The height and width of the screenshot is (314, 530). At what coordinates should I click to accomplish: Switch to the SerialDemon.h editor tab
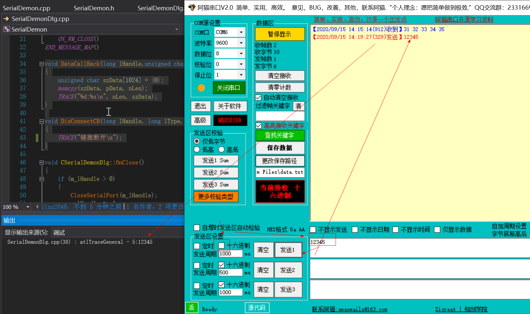[x=94, y=8]
